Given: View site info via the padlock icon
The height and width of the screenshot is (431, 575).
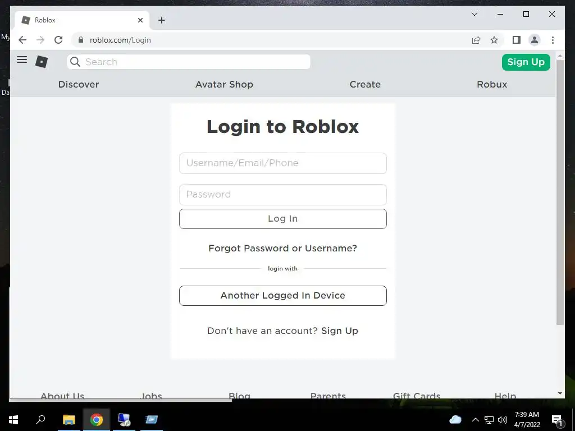Looking at the screenshot, I should (81, 40).
